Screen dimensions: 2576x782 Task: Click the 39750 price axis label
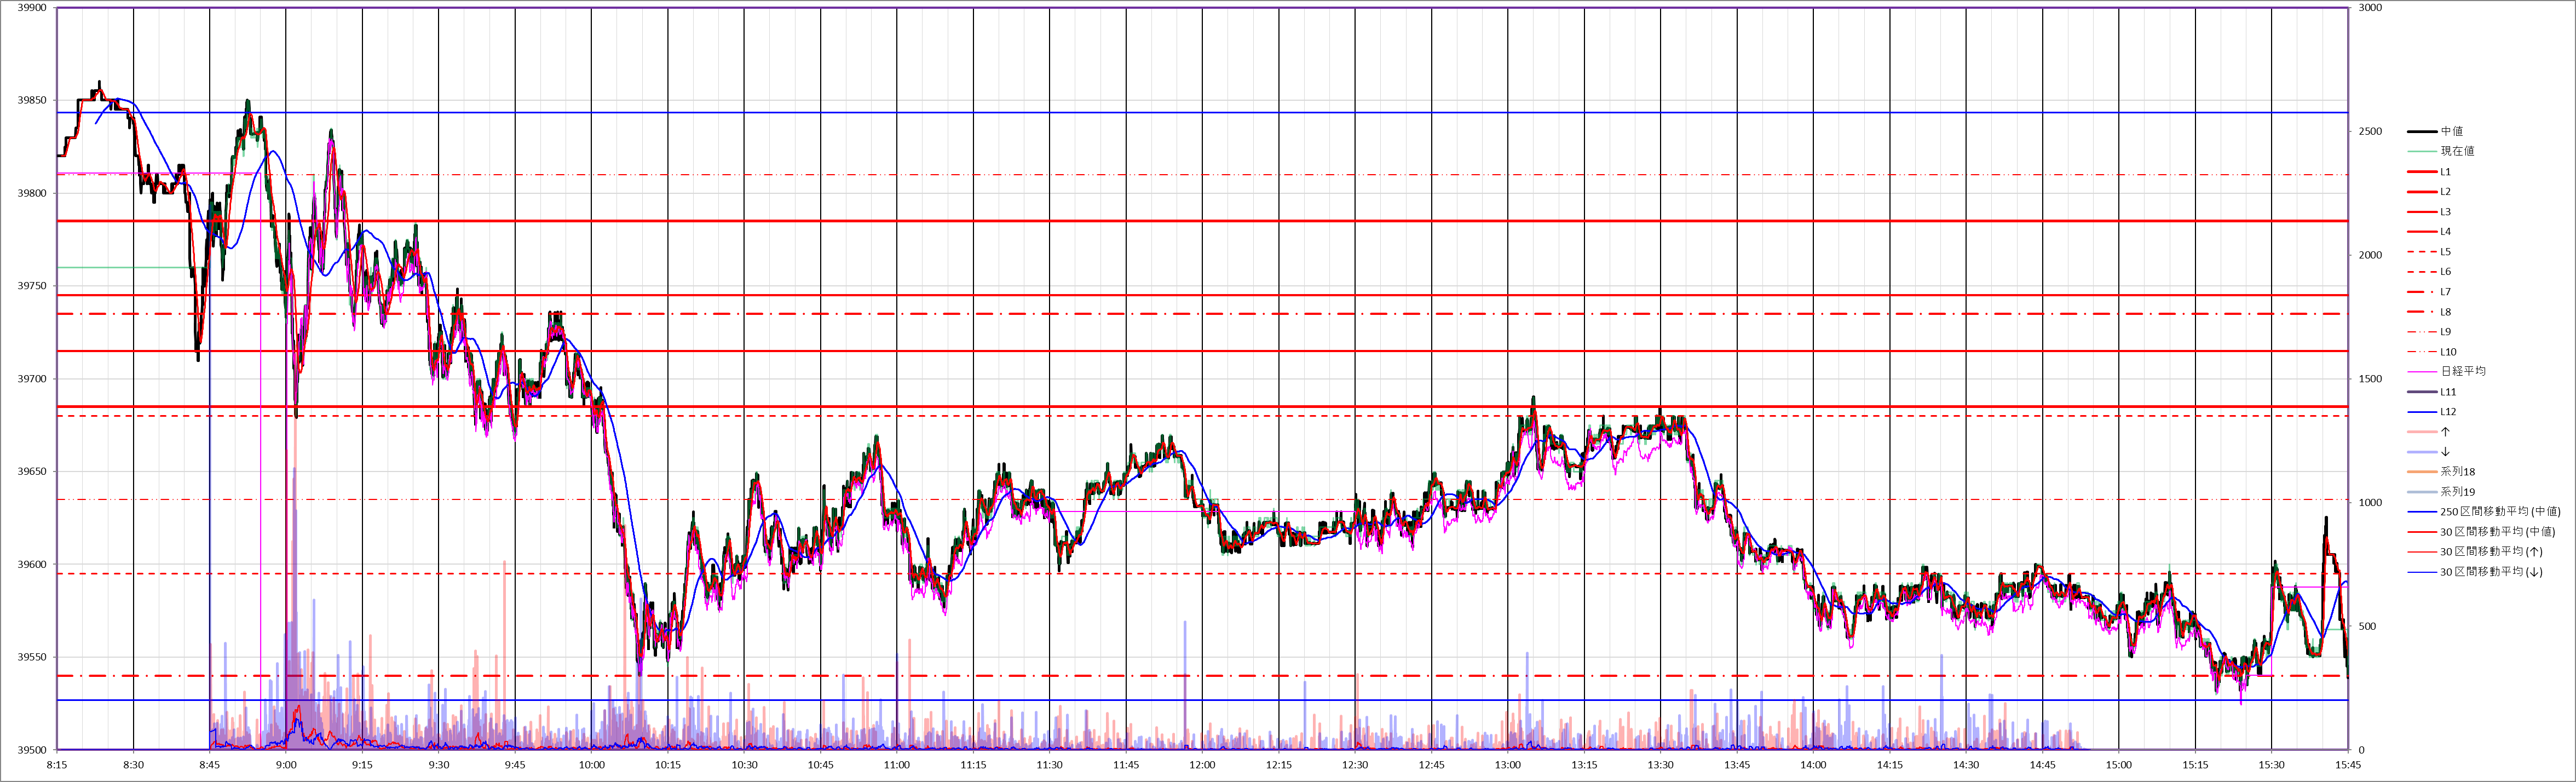[x=32, y=286]
